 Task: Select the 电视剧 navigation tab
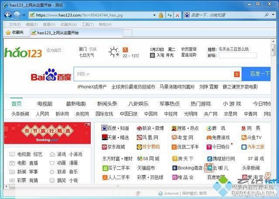point(44,104)
